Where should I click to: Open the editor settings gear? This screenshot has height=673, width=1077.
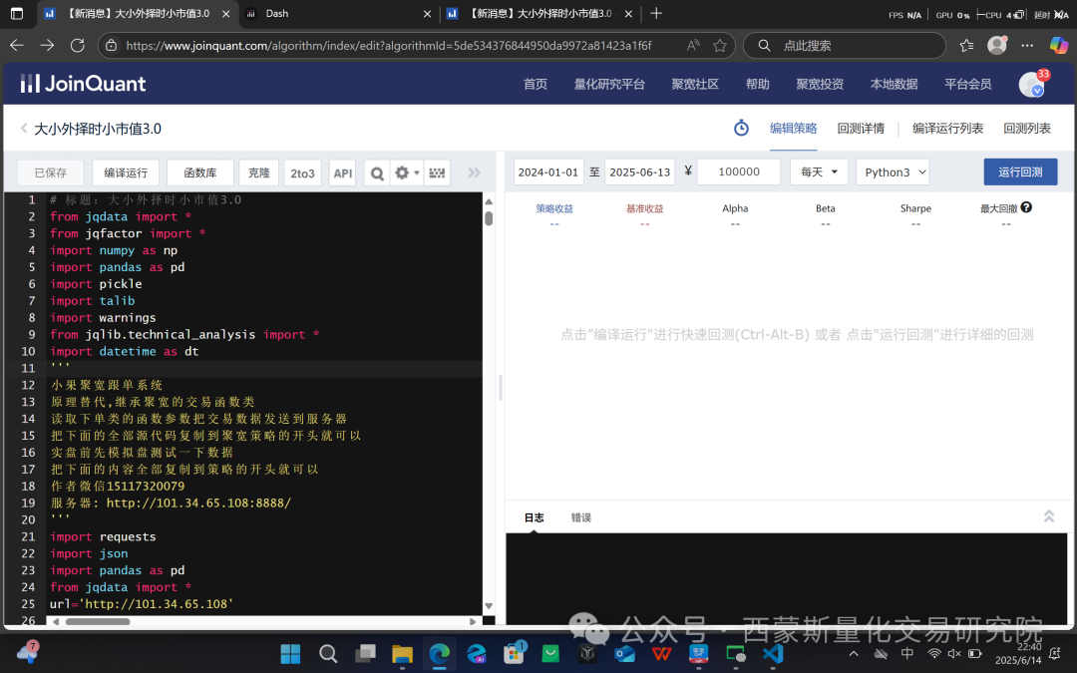click(x=402, y=173)
